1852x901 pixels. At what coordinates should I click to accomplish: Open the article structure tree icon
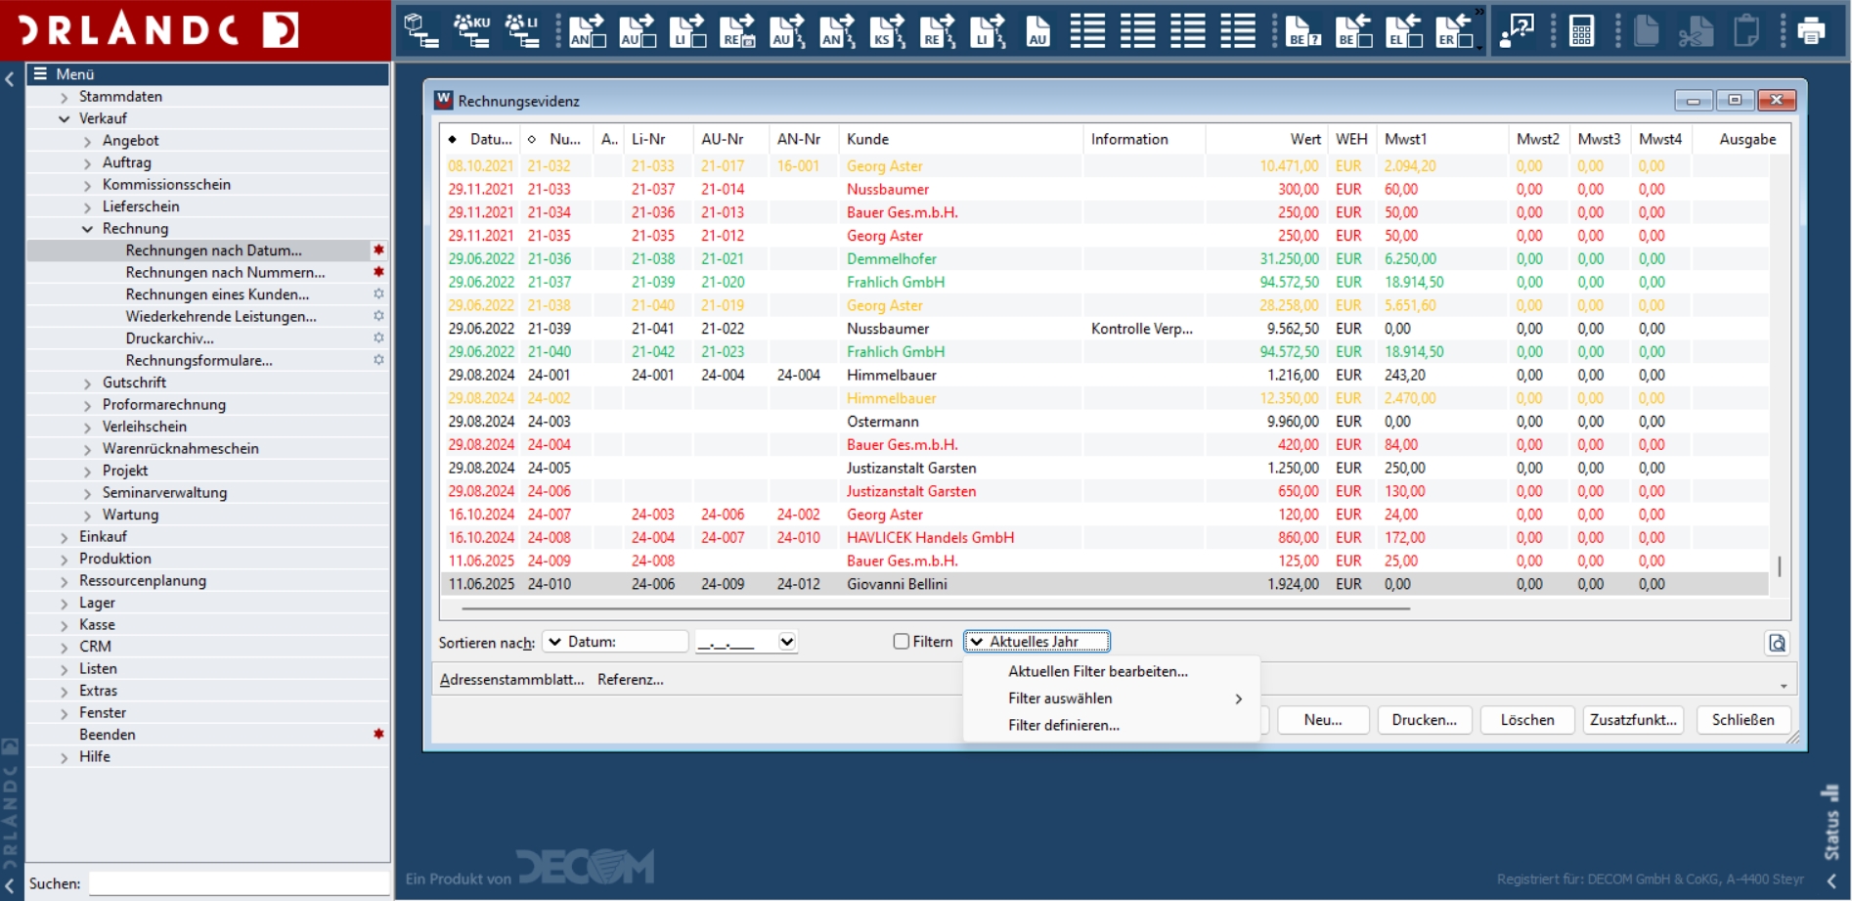click(421, 30)
